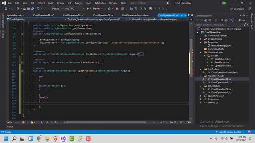Toggle outlining at the UpdateRecord method line
The image size is (255, 143).
click(22, 71)
